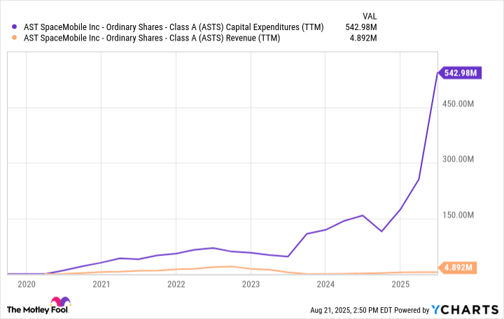Click the 450.00M y-axis label

point(458,104)
